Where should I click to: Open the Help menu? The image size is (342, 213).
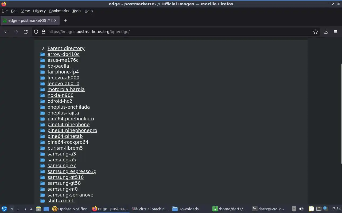pos(88,11)
